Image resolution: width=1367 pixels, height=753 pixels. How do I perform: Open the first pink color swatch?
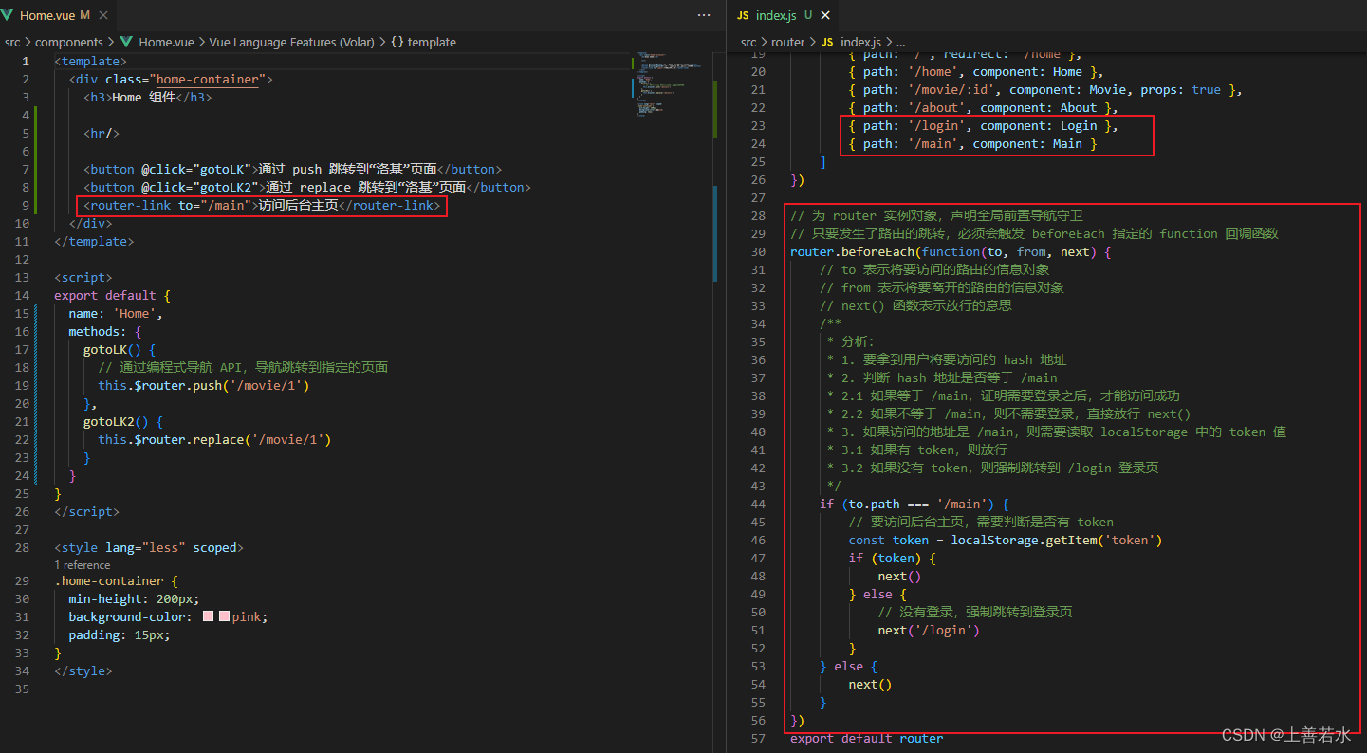[209, 616]
